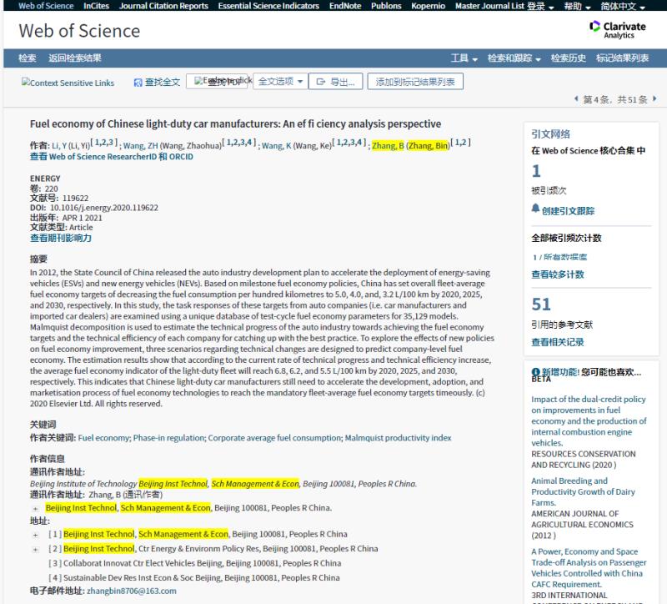The image size is (667, 604).
Task: Click the 查找全文 find full text icon
Action: pyautogui.click(x=138, y=83)
